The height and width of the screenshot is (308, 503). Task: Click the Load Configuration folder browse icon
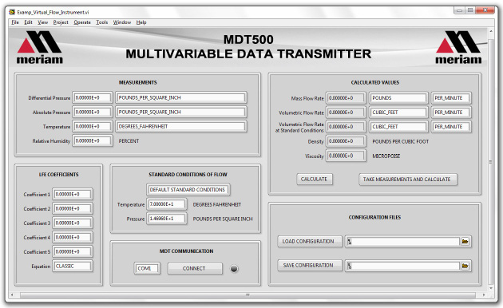[465, 241]
